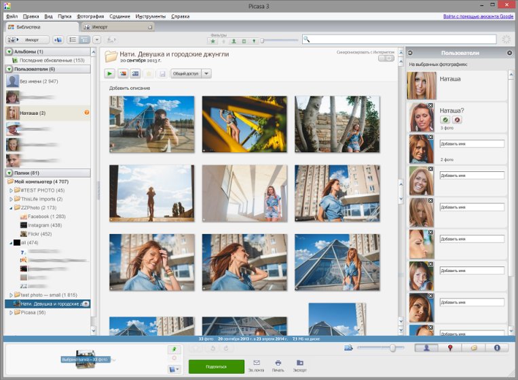Toggle the sync to web switch
This screenshot has height=380, width=518.
(x=386, y=58)
